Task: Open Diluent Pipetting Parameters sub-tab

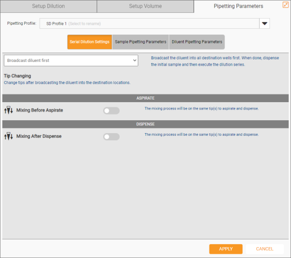Action: [x=197, y=42]
